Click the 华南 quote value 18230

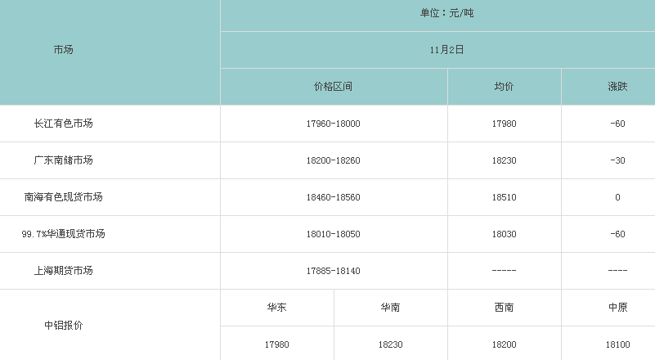pos(390,344)
